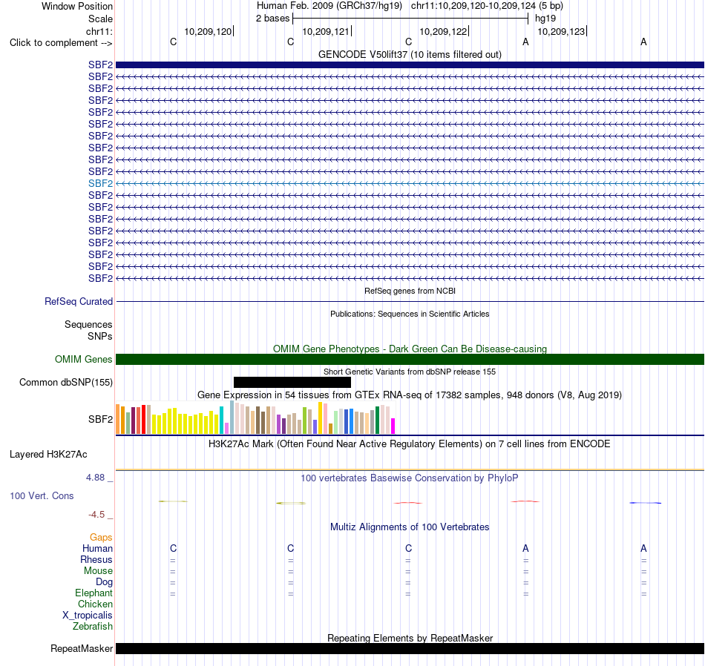
Task: Click the SBF2 label beside the thick exon bar
Action: coord(100,65)
